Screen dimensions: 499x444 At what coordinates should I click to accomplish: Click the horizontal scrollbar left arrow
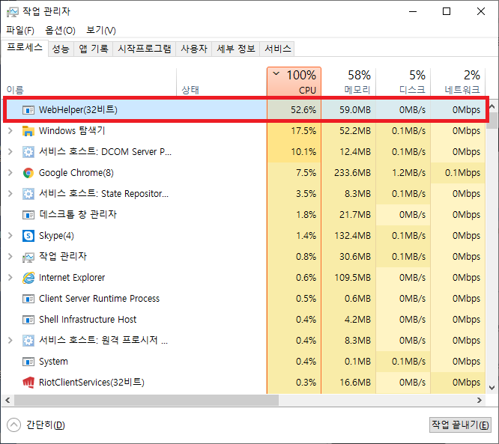tap(7, 401)
